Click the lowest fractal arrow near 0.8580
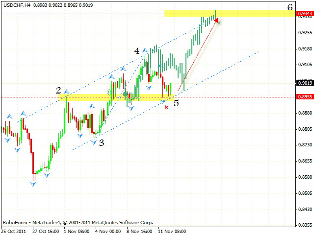 click(33, 184)
